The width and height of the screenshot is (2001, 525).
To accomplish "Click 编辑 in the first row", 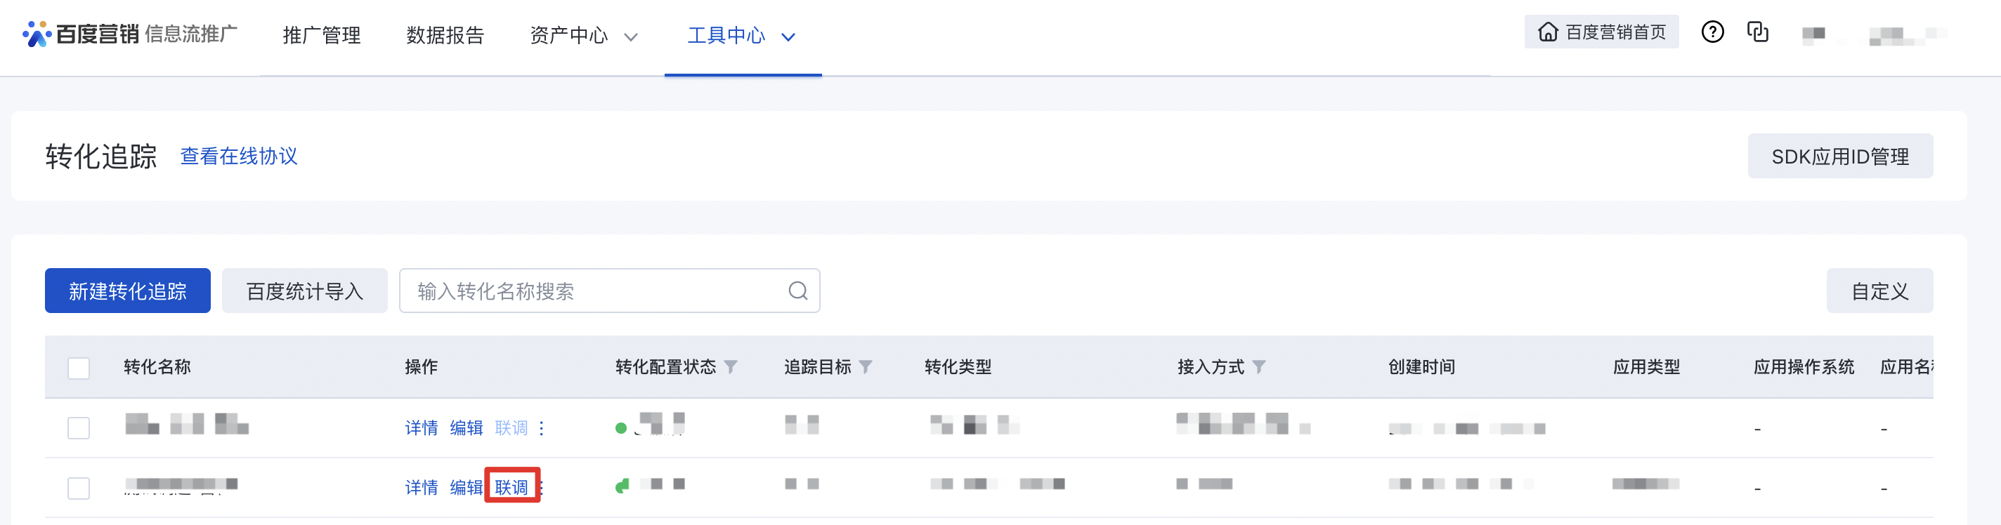I will (466, 428).
